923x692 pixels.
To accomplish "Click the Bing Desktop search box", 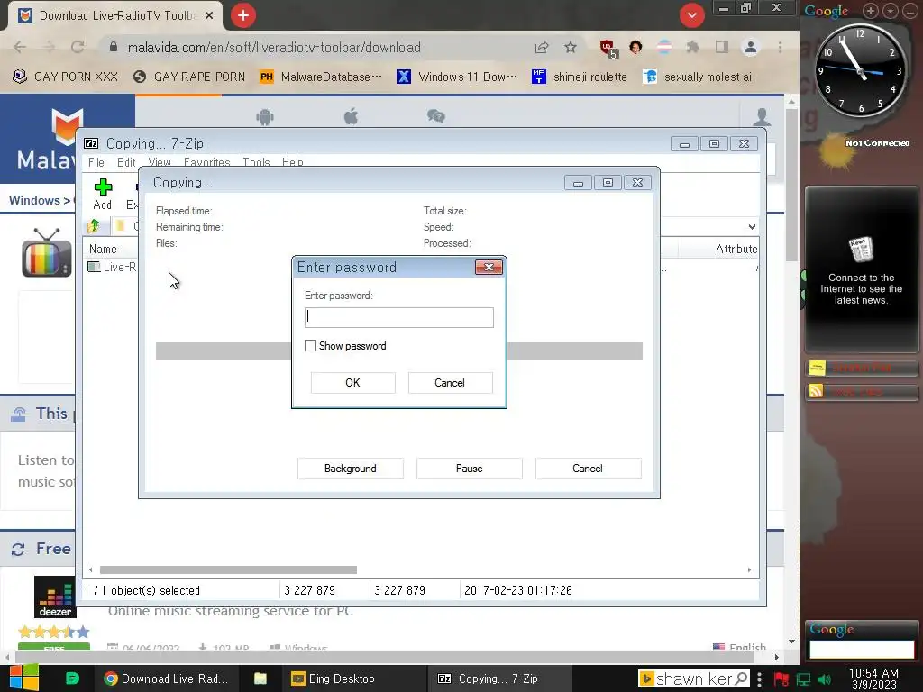I will (x=694, y=678).
